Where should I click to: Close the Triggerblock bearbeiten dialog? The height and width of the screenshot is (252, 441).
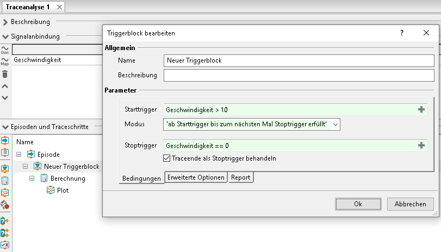click(x=426, y=33)
